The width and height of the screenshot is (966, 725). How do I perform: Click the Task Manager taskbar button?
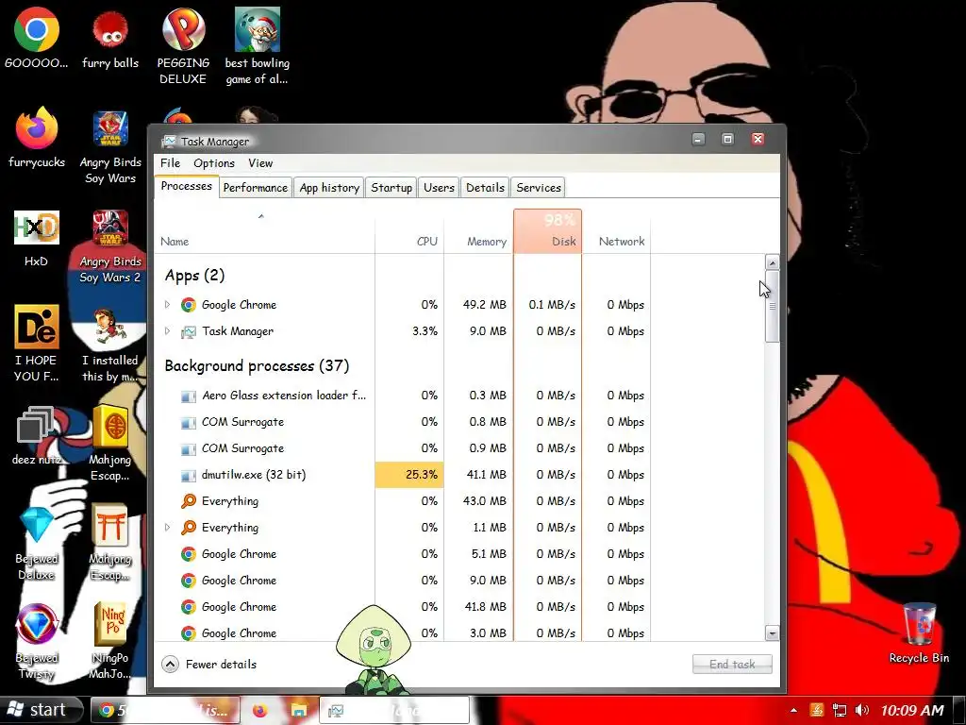coord(394,710)
